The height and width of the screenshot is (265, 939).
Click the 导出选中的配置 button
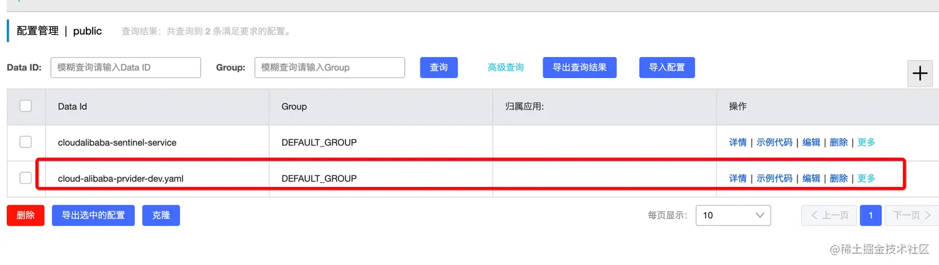(x=93, y=215)
